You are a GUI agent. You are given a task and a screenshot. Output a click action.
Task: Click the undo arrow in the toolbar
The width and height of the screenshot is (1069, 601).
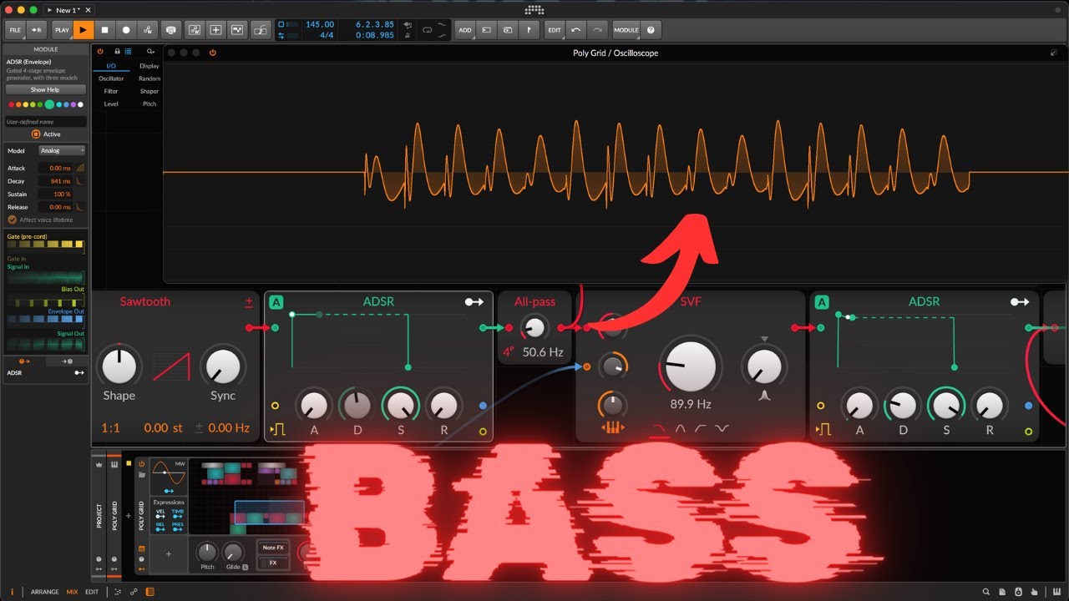[x=576, y=29]
